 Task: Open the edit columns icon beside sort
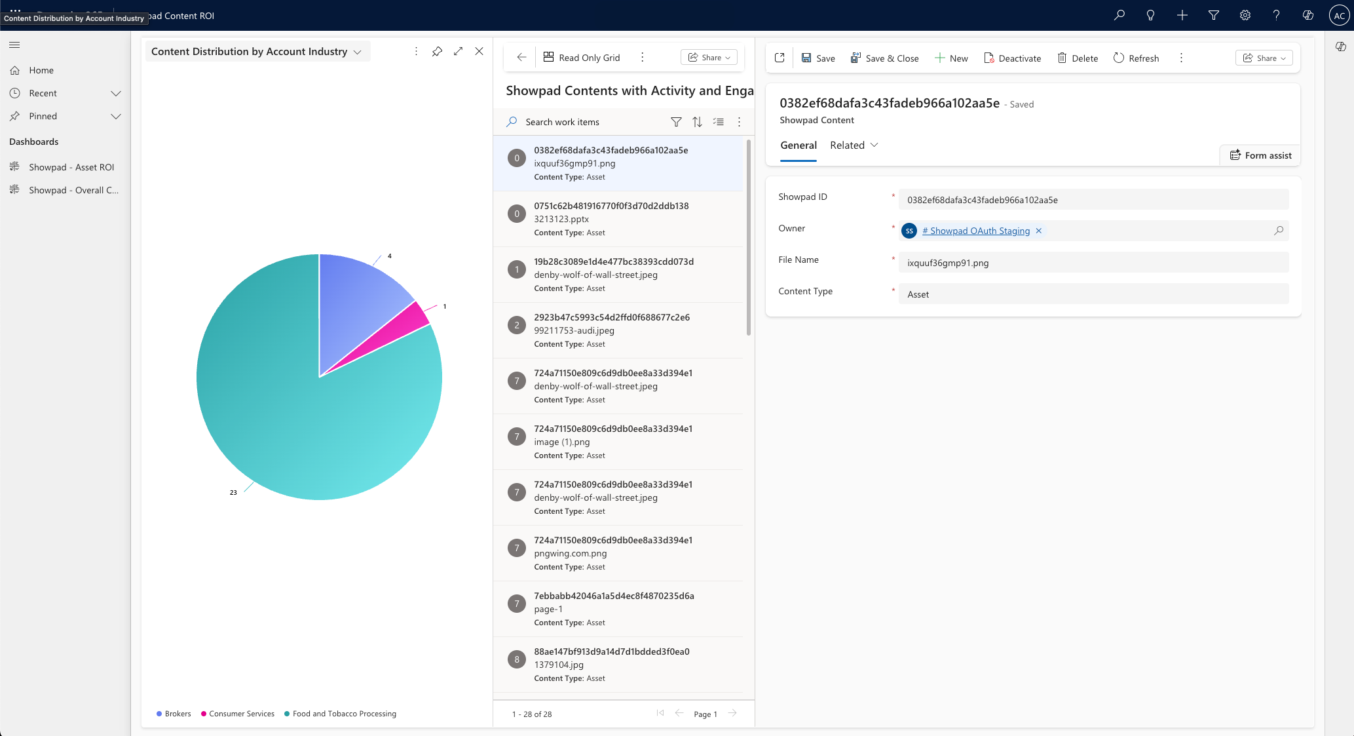(718, 122)
